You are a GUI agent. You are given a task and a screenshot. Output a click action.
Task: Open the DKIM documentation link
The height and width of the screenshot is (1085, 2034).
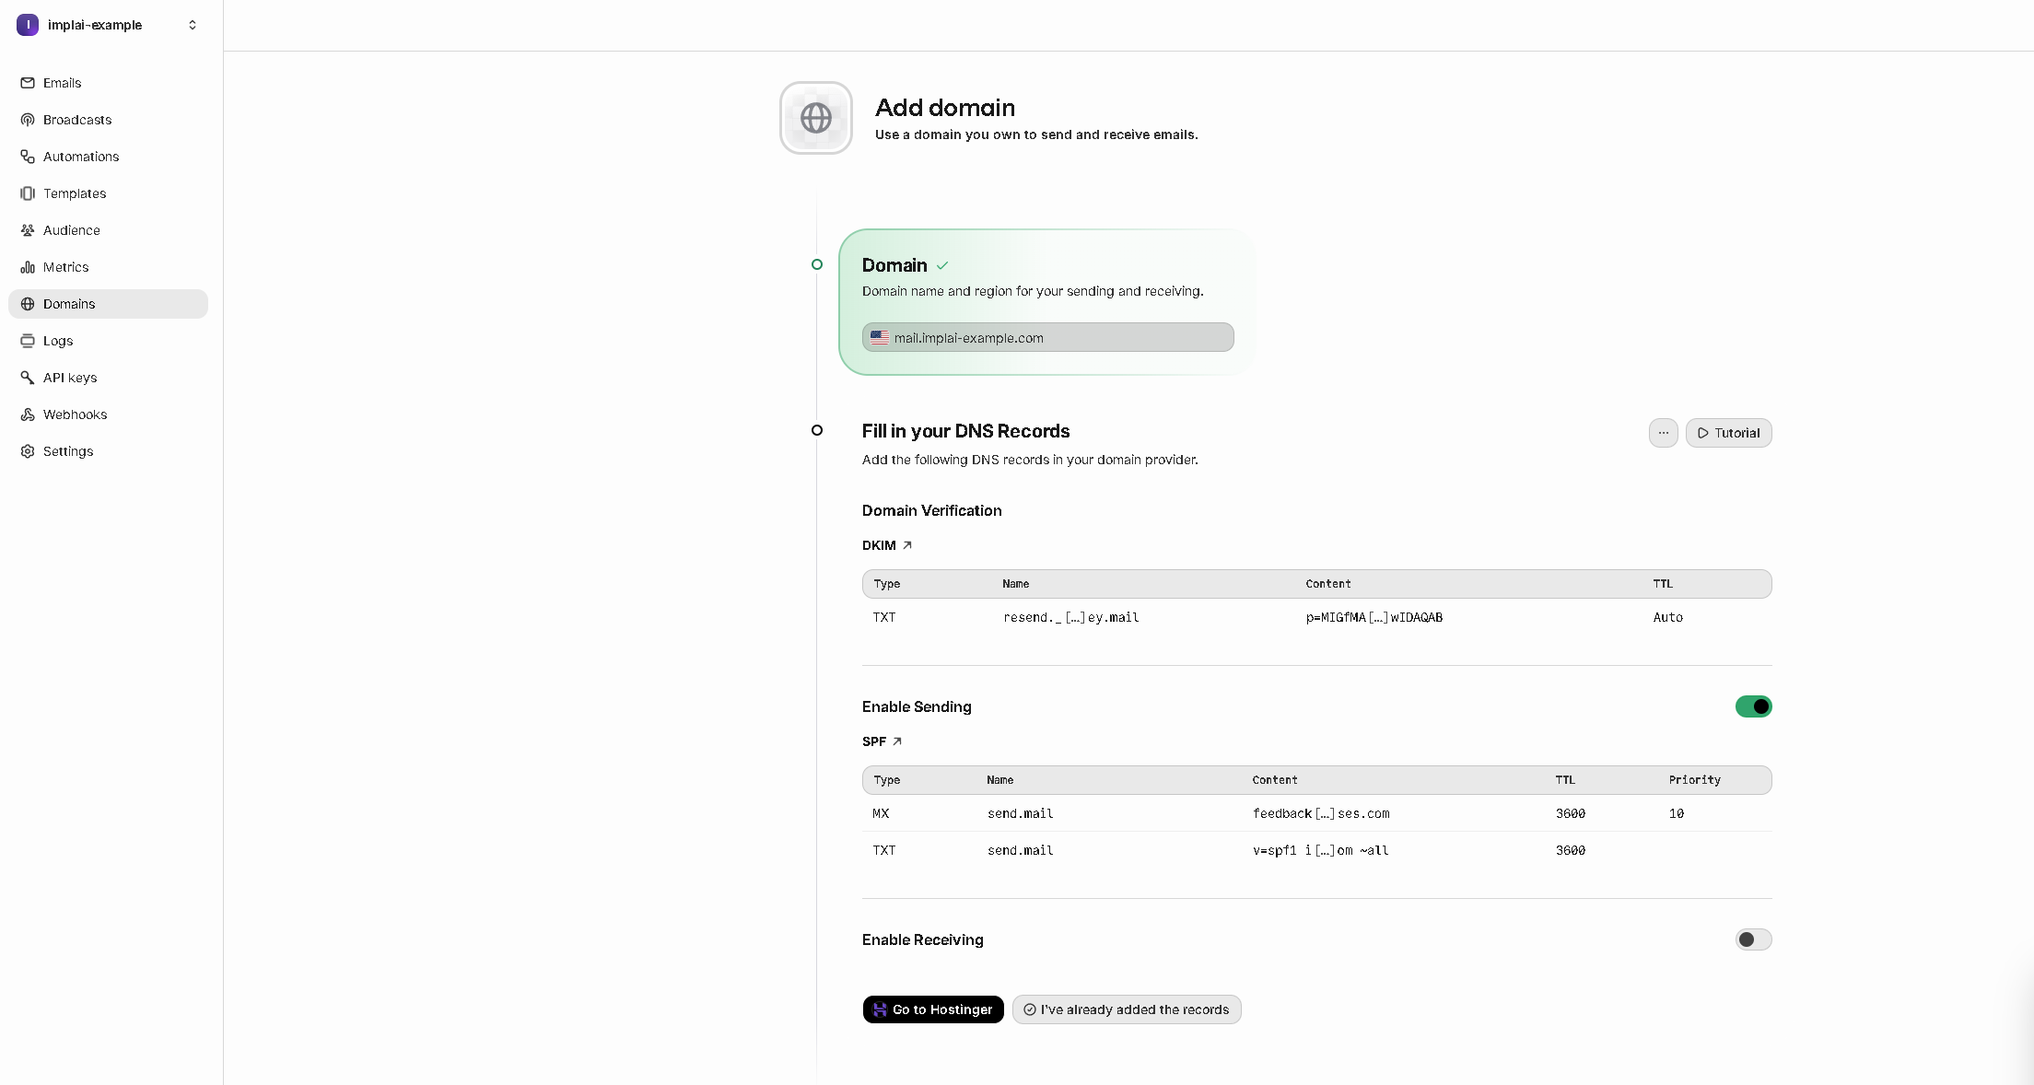point(887,545)
